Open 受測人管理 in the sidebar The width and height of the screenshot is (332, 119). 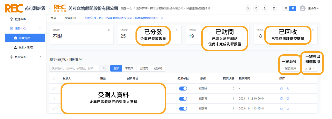point(26,47)
